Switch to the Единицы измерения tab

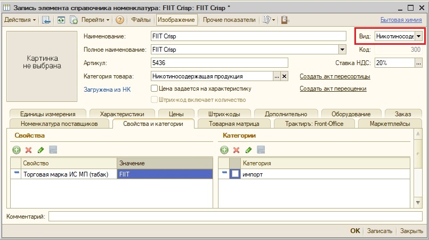(48, 114)
